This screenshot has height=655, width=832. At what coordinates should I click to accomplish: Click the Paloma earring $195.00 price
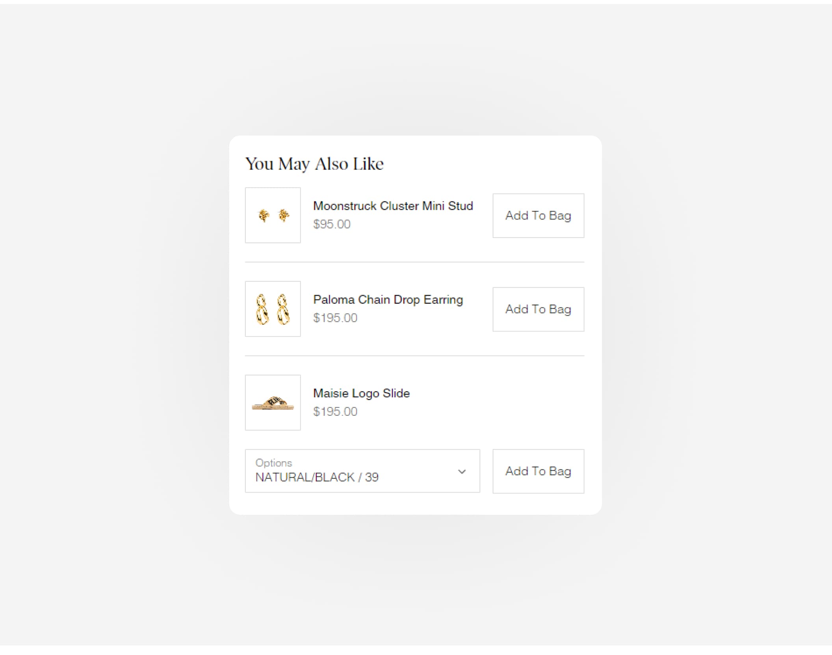pyautogui.click(x=335, y=318)
